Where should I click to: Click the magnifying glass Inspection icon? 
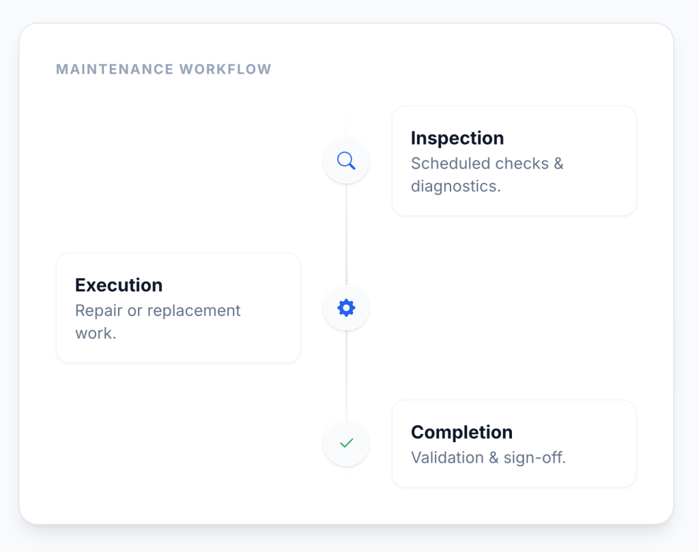click(x=346, y=161)
